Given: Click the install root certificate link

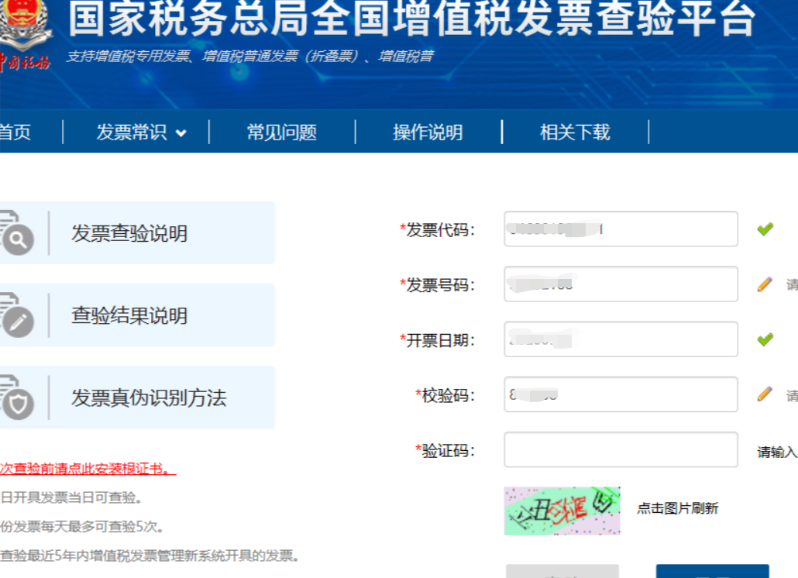Looking at the screenshot, I should [x=88, y=469].
